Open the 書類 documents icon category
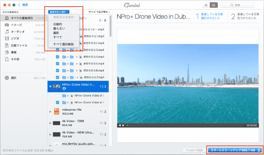The image size is (264, 155). tap(7, 52)
